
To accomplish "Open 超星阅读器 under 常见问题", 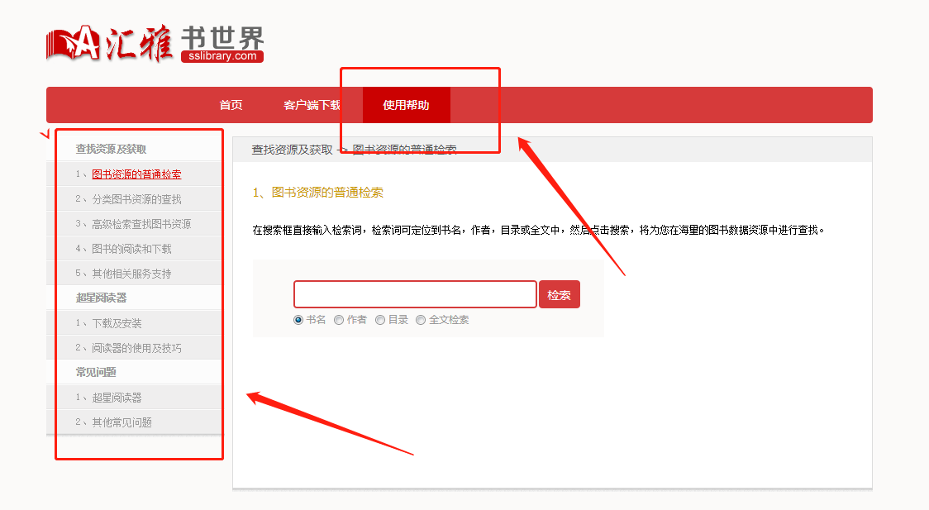I will pyautogui.click(x=117, y=398).
